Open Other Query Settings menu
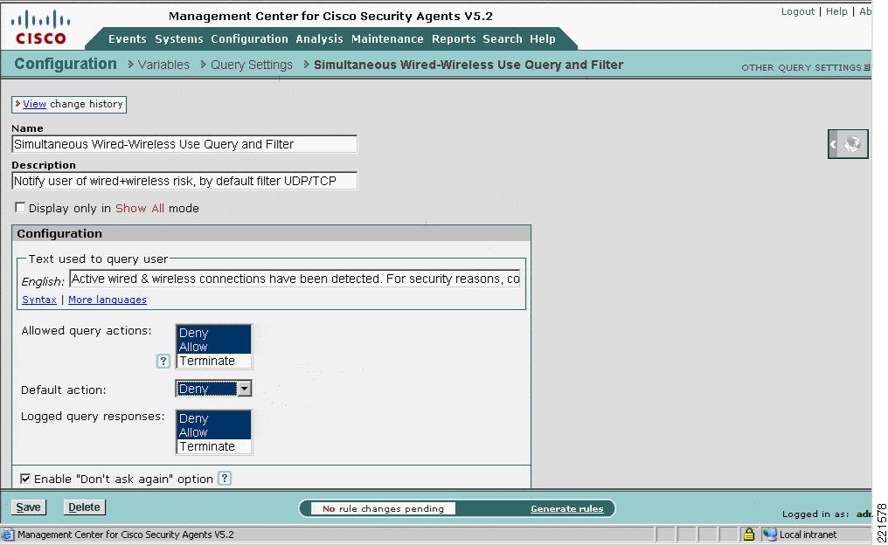This screenshot has width=888, height=545. click(804, 67)
